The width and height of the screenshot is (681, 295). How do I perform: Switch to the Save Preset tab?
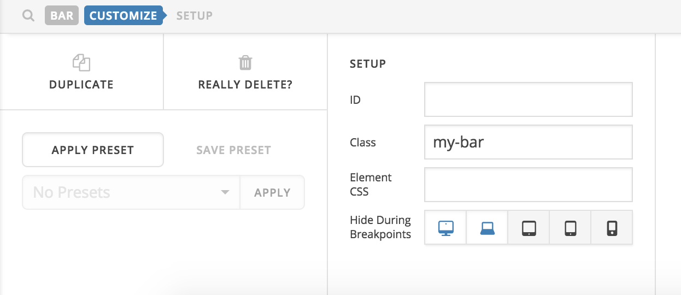tap(233, 150)
